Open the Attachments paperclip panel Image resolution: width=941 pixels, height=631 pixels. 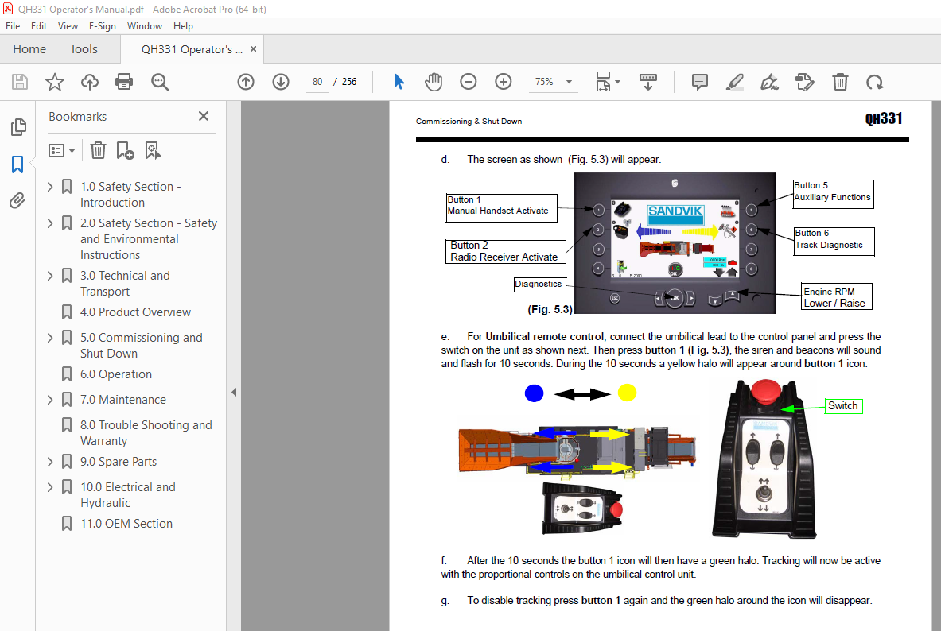click(x=17, y=200)
